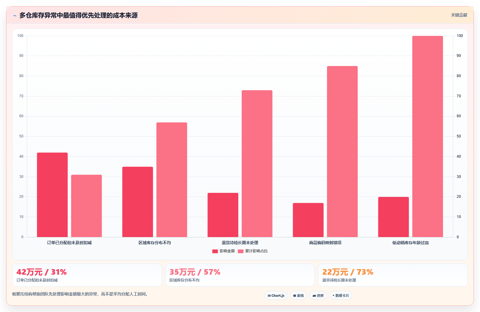Click axis label 退货待检长期未处理
This screenshot has width=480, height=312.
click(x=240, y=243)
